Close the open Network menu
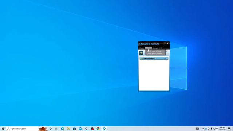 (149, 48)
